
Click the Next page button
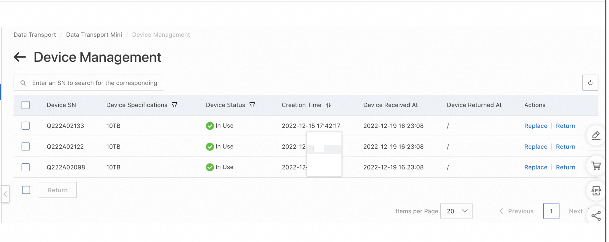(x=576, y=211)
